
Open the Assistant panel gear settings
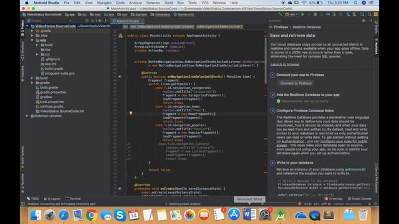point(364,21)
